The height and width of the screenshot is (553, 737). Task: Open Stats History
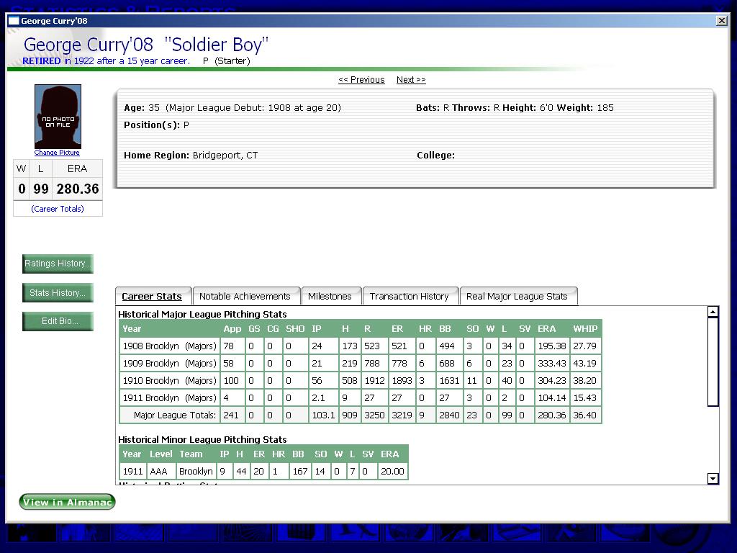point(58,292)
